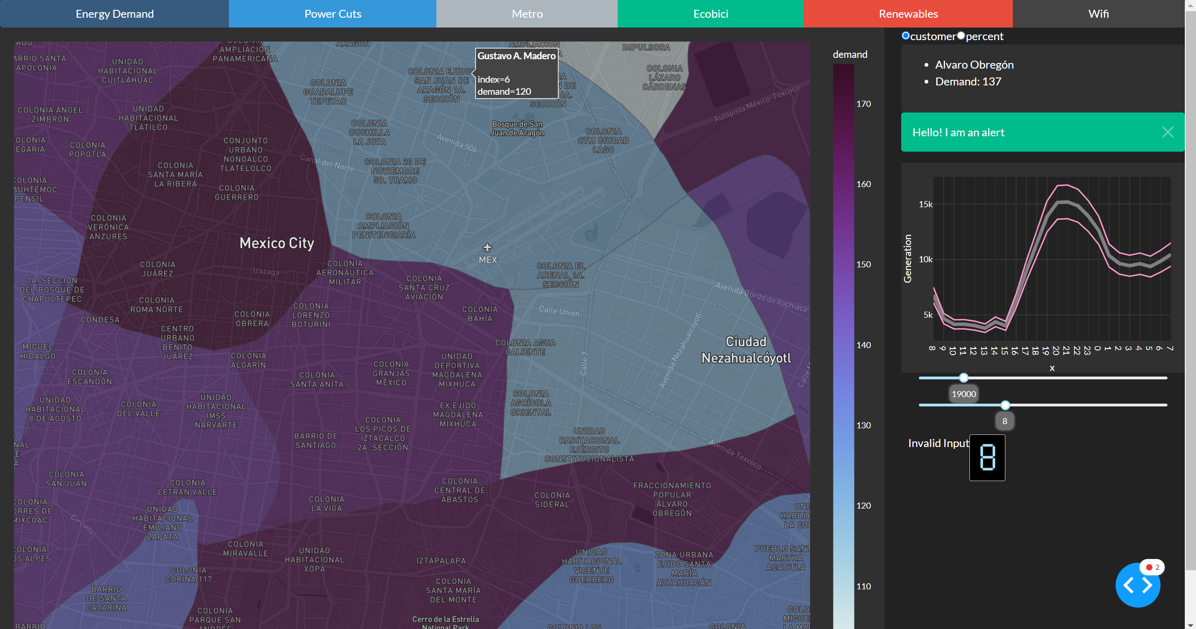Click the LED display showing 8

pos(987,457)
